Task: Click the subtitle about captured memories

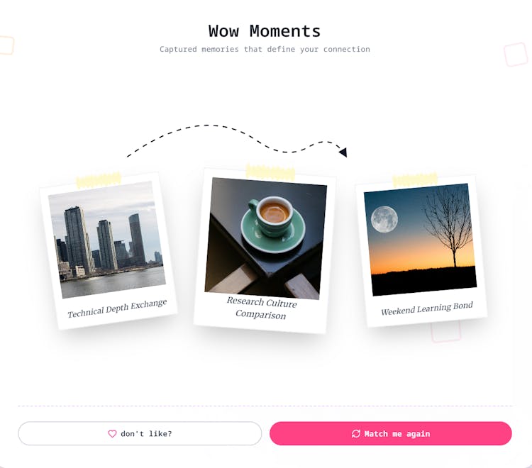Action: point(265,49)
